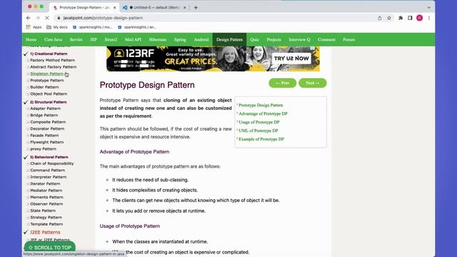Open the first sparkinsights bookmark
Screen dimensions: 457x257
[x=92, y=27]
